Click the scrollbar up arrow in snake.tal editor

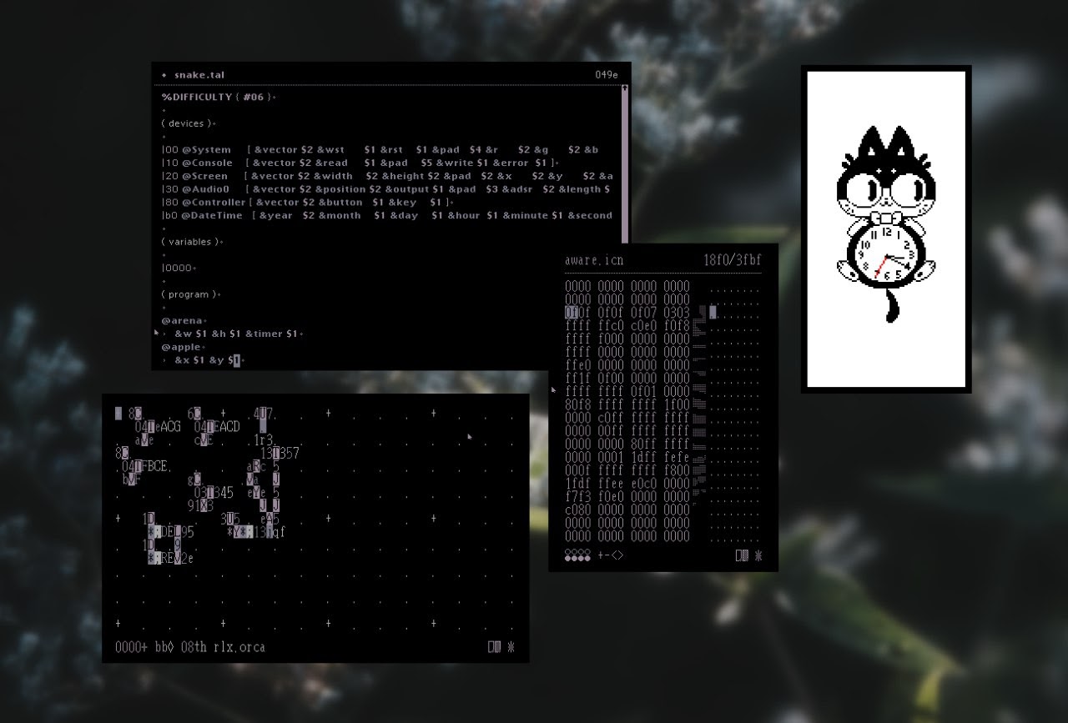click(625, 88)
